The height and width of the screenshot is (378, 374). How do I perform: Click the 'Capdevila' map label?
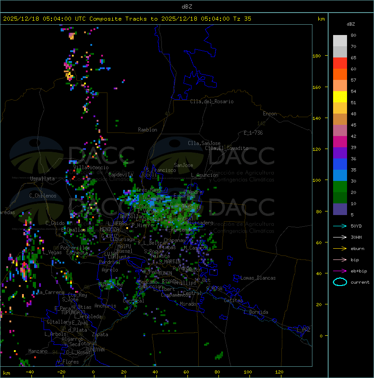(x=121, y=175)
